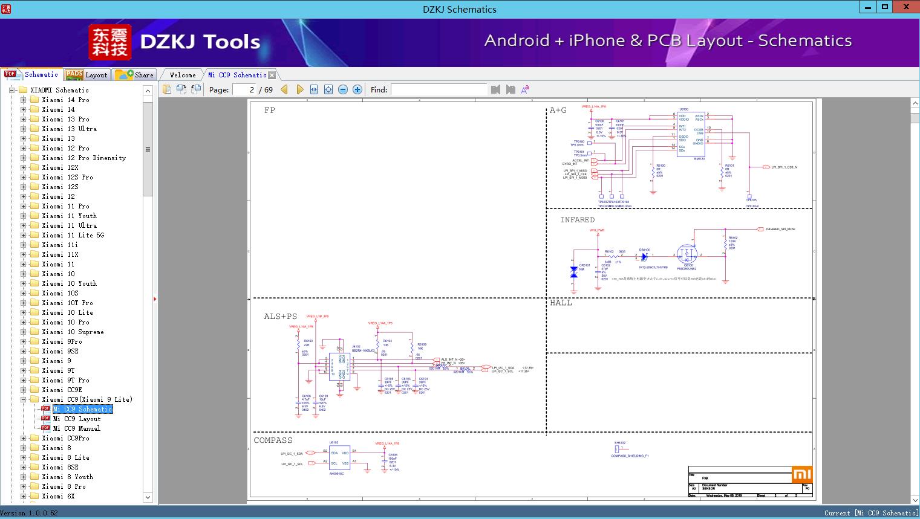Open Mi CC9 Manual in tree
Image resolution: width=920 pixels, height=519 pixels.
[77, 428]
